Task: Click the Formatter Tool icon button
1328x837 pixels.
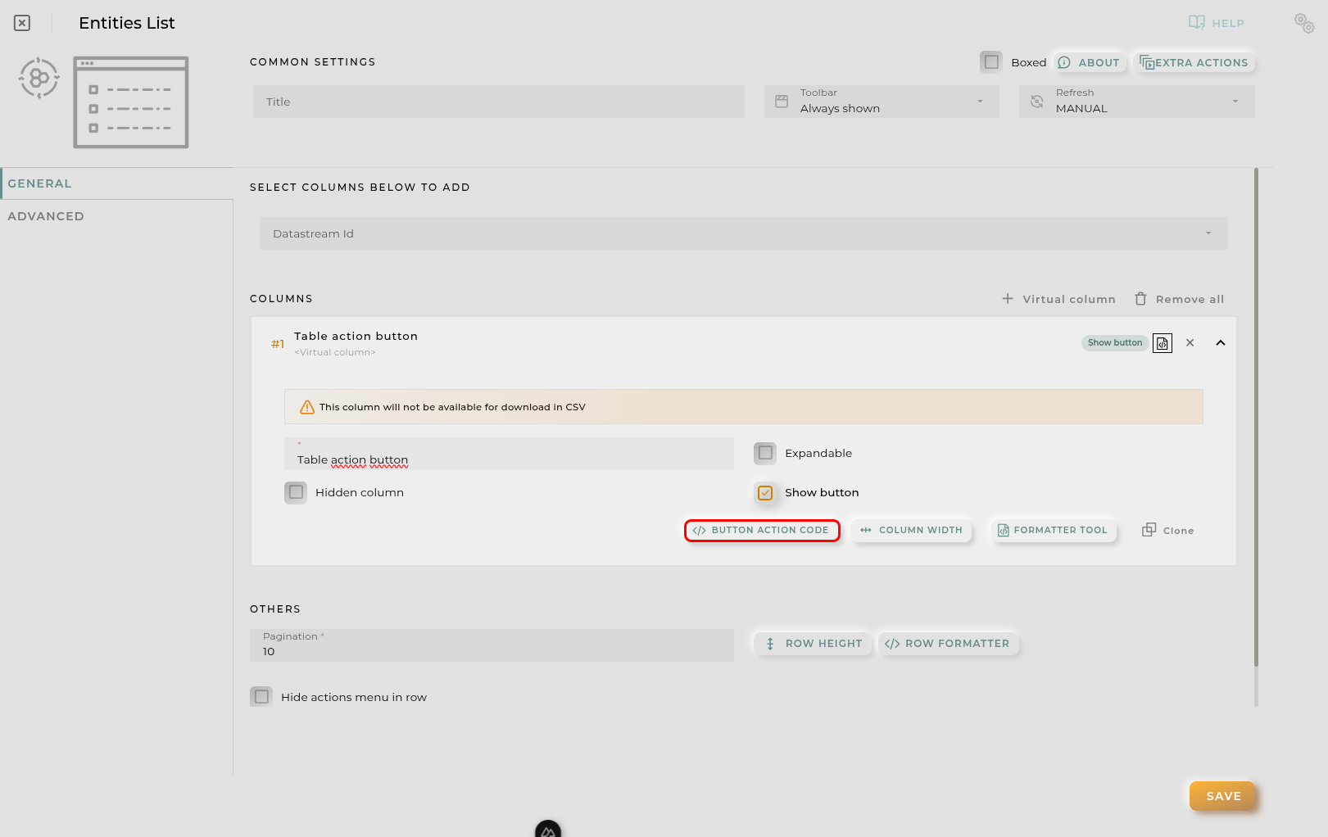Action: (x=1054, y=530)
